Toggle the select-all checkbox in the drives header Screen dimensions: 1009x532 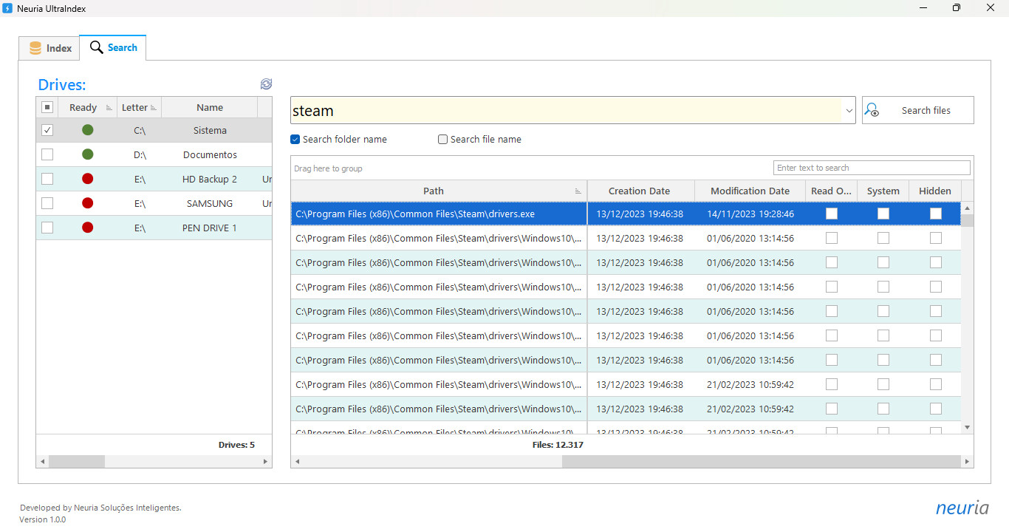[47, 106]
